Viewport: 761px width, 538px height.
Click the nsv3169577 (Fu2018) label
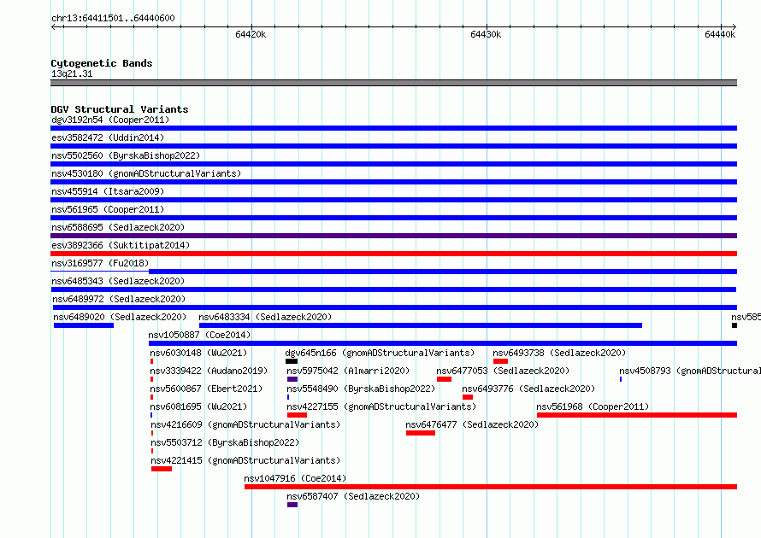pos(100,263)
